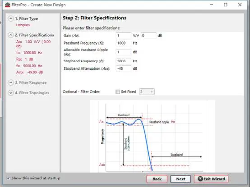Click the filter response diagram image
Screen dimensions: 250x187
[153, 136]
